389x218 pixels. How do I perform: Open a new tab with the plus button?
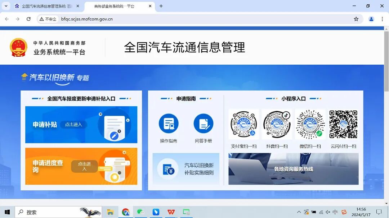tap(161, 6)
